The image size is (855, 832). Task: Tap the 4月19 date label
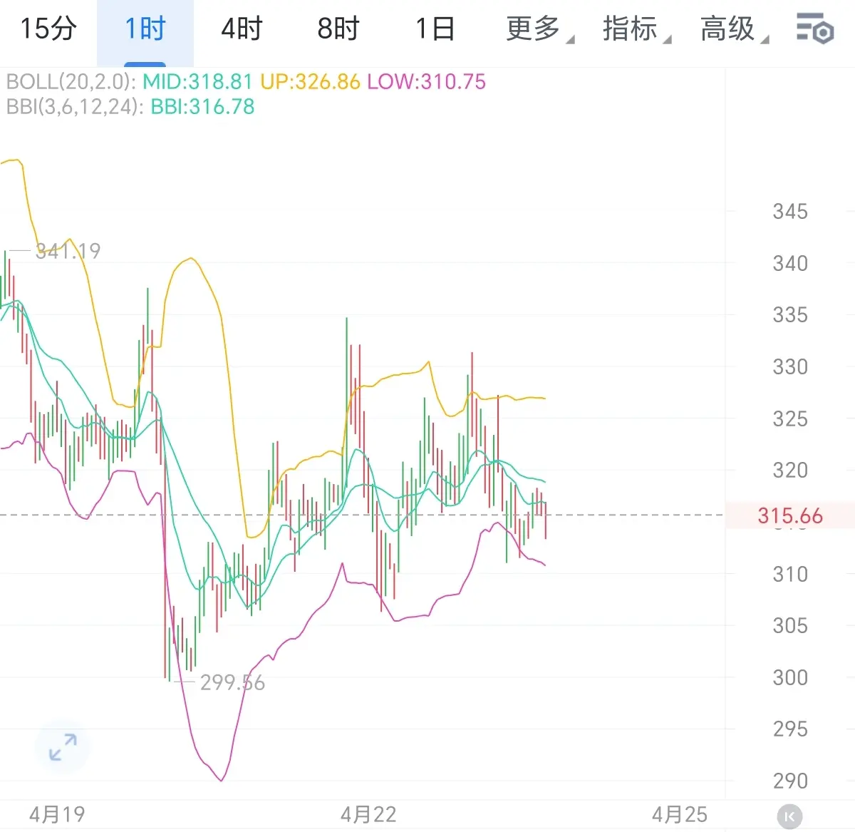pyautogui.click(x=57, y=815)
